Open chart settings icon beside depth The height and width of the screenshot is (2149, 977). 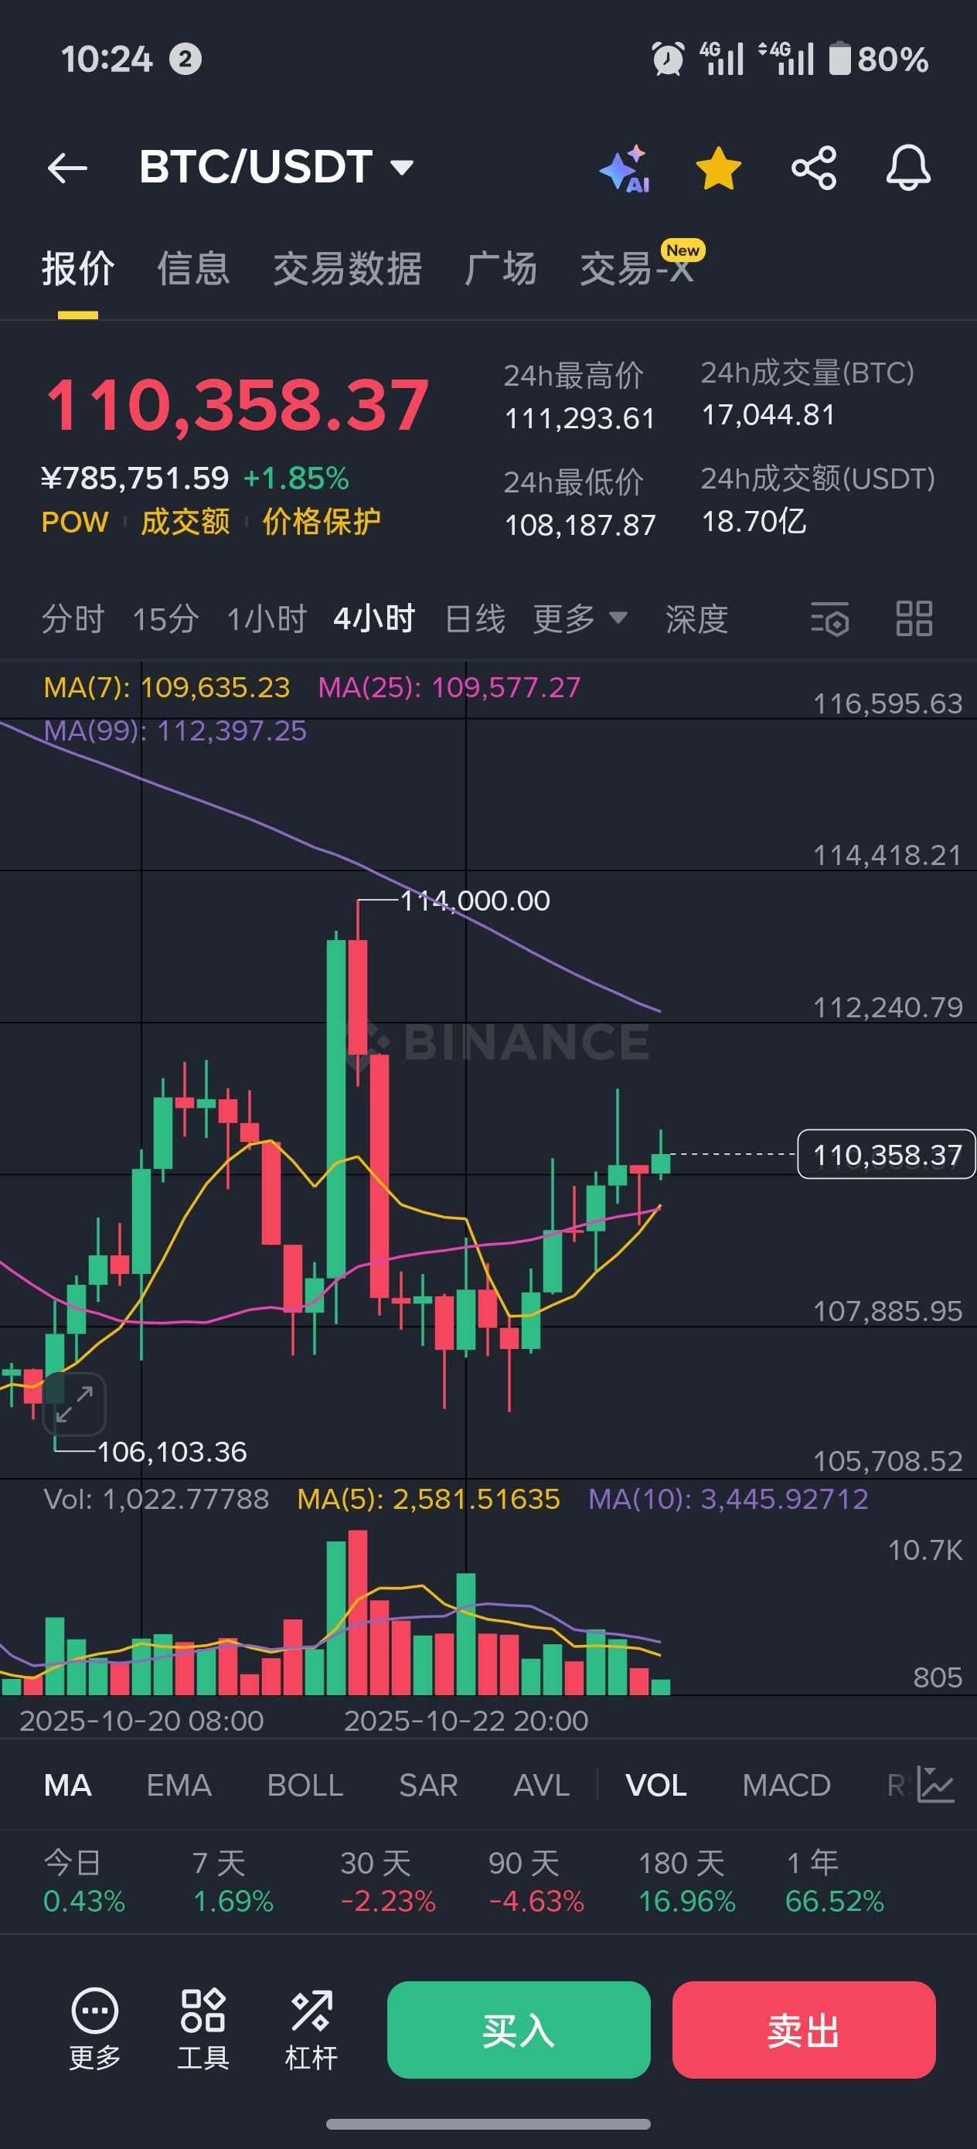coord(830,619)
